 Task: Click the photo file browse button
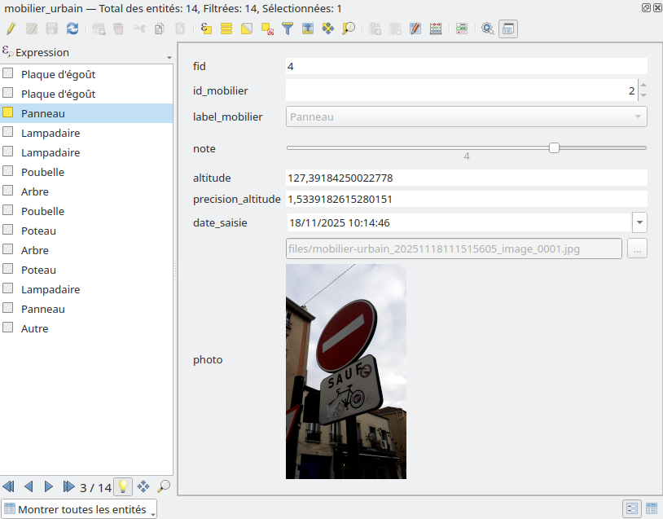[x=637, y=249]
